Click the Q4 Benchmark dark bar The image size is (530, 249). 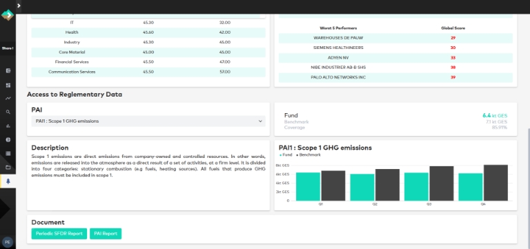click(x=495, y=183)
